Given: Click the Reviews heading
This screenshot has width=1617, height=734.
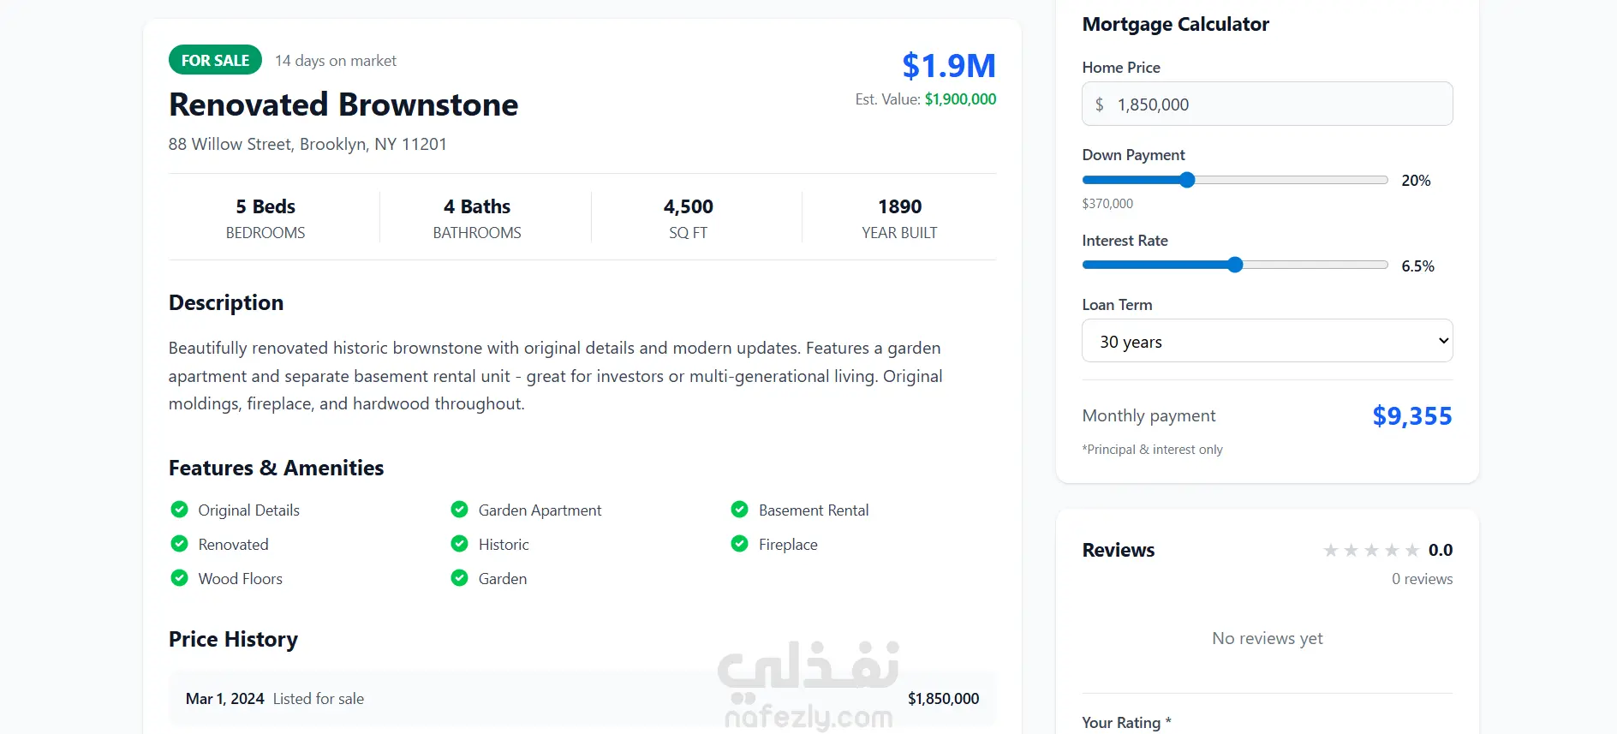Looking at the screenshot, I should 1119,550.
